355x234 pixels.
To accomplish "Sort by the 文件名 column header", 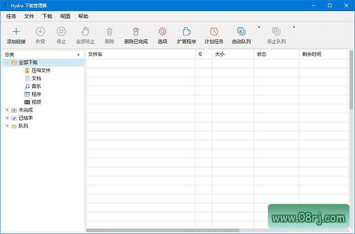I will pos(140,54).
